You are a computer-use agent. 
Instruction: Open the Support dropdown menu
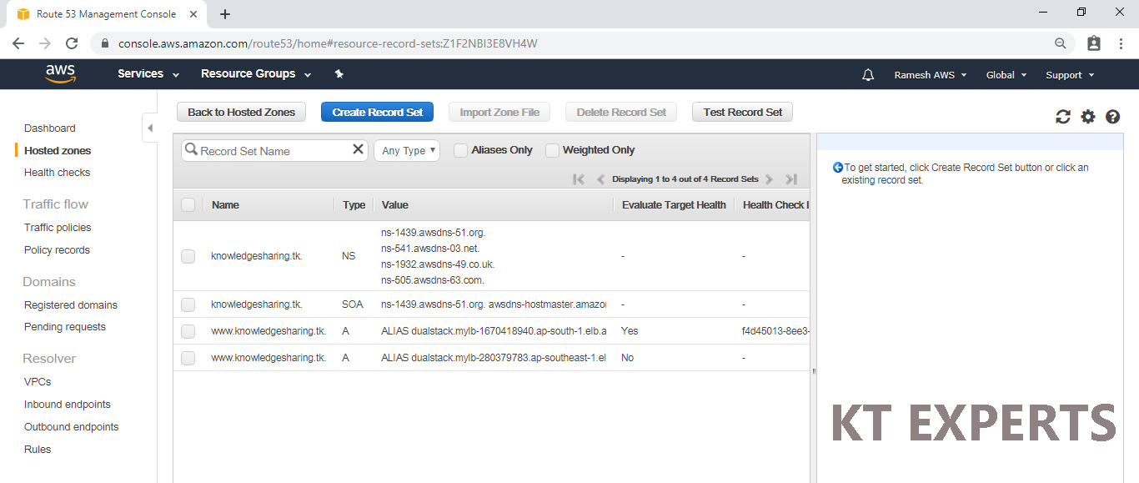point(1070,75)
